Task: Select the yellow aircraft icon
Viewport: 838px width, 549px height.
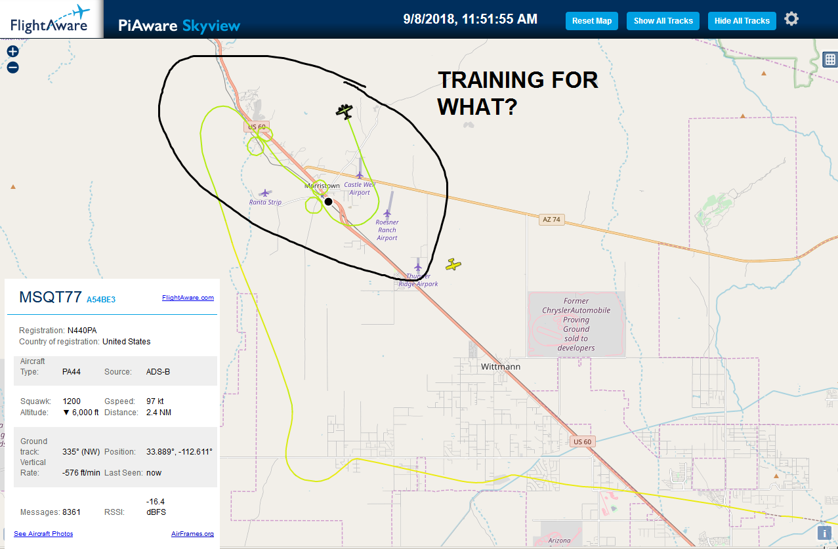Action: coord(453,264)
